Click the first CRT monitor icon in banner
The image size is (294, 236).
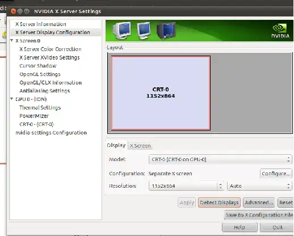click(122, 30)
